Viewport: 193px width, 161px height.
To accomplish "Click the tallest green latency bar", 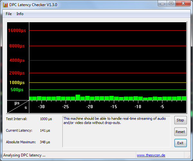I will tap(78, 97).
